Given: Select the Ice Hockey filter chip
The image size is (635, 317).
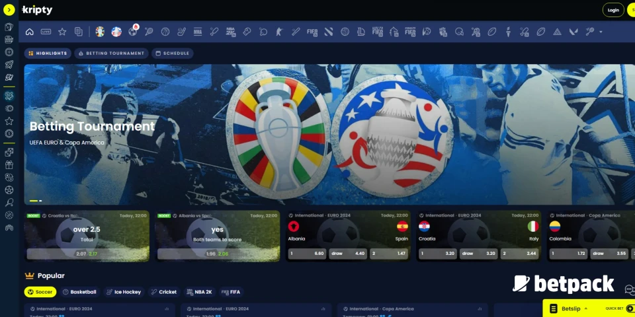Looking at the screenshot, I should coord(123,292).
